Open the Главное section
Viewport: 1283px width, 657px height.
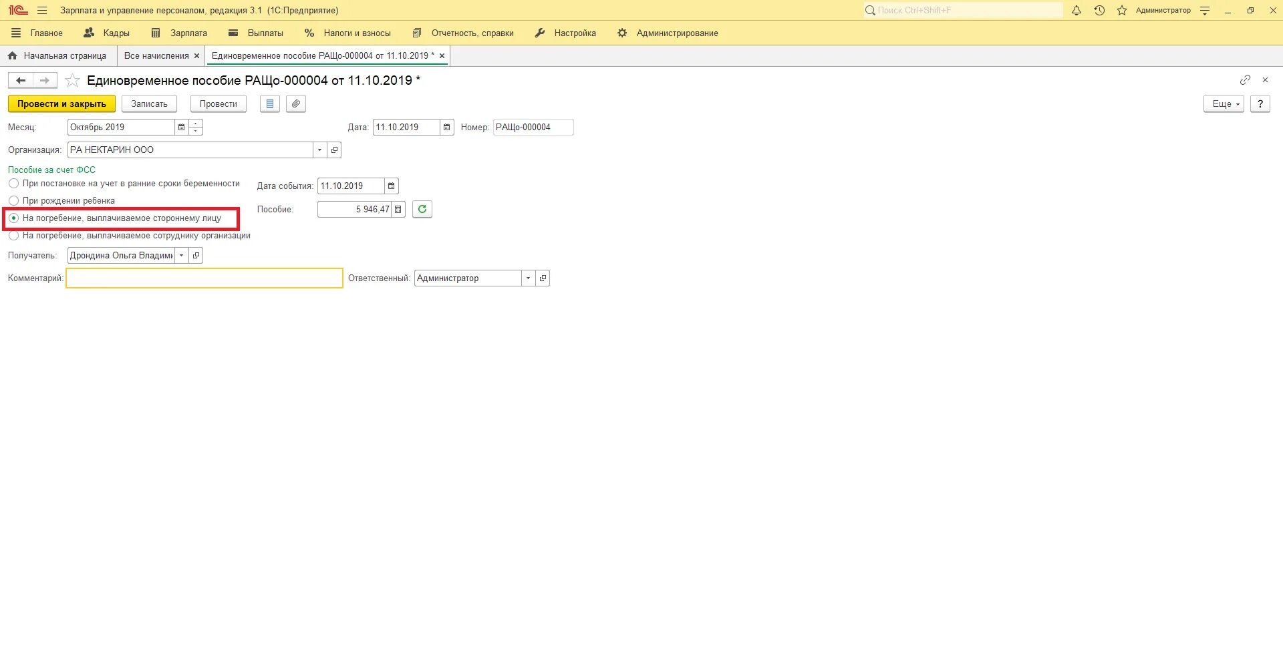[x=37, y=33]
